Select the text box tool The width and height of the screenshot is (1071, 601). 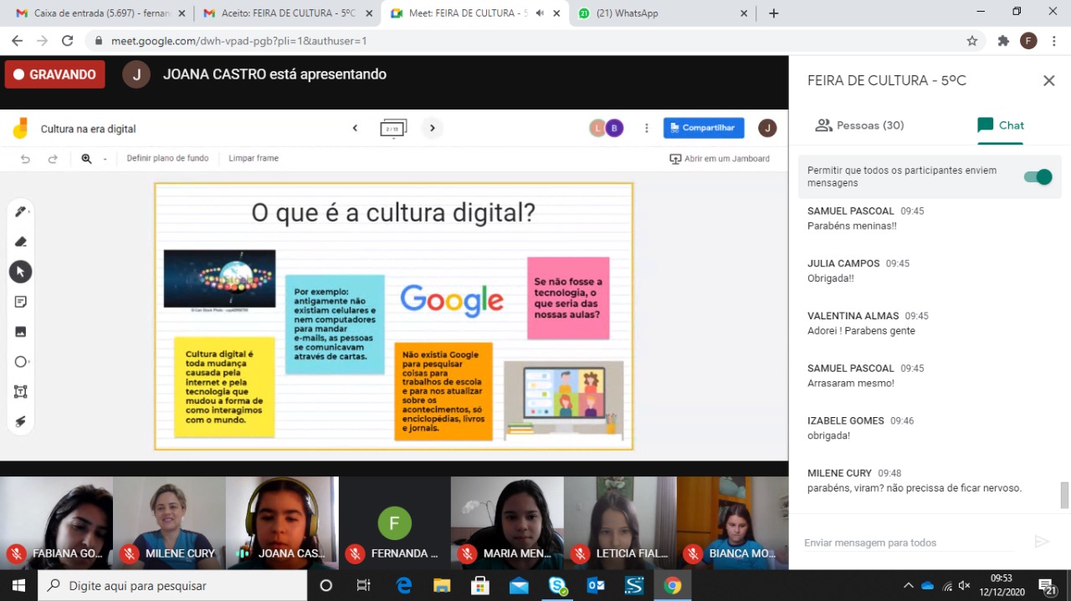(21, 392)
